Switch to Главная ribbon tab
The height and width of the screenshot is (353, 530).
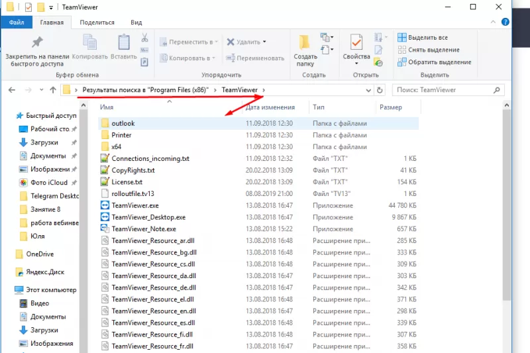click(52, 23)
